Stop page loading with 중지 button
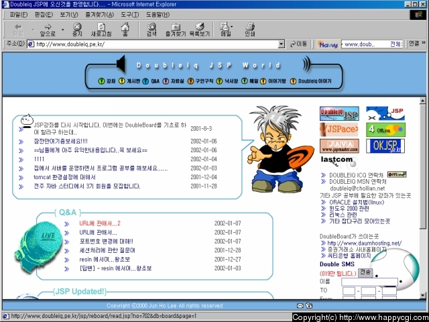The height and width of the screenshot is (322, 429). point(77,30)
